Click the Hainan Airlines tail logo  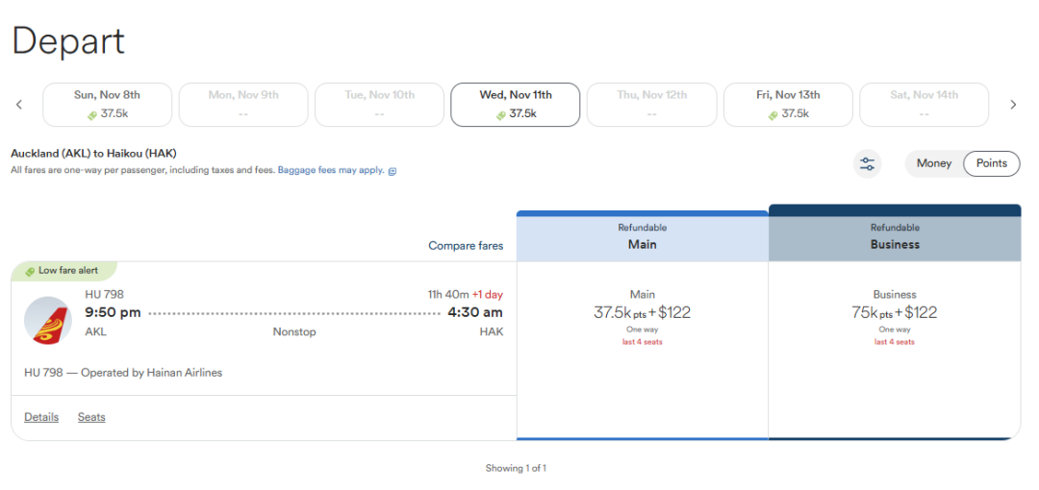click(48, 320)
